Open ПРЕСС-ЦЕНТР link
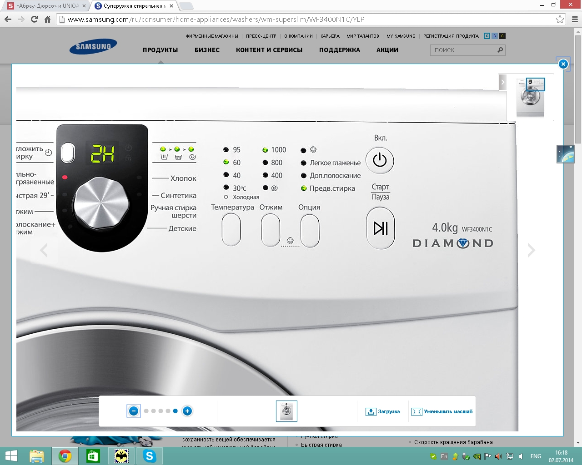 [261, 36]
